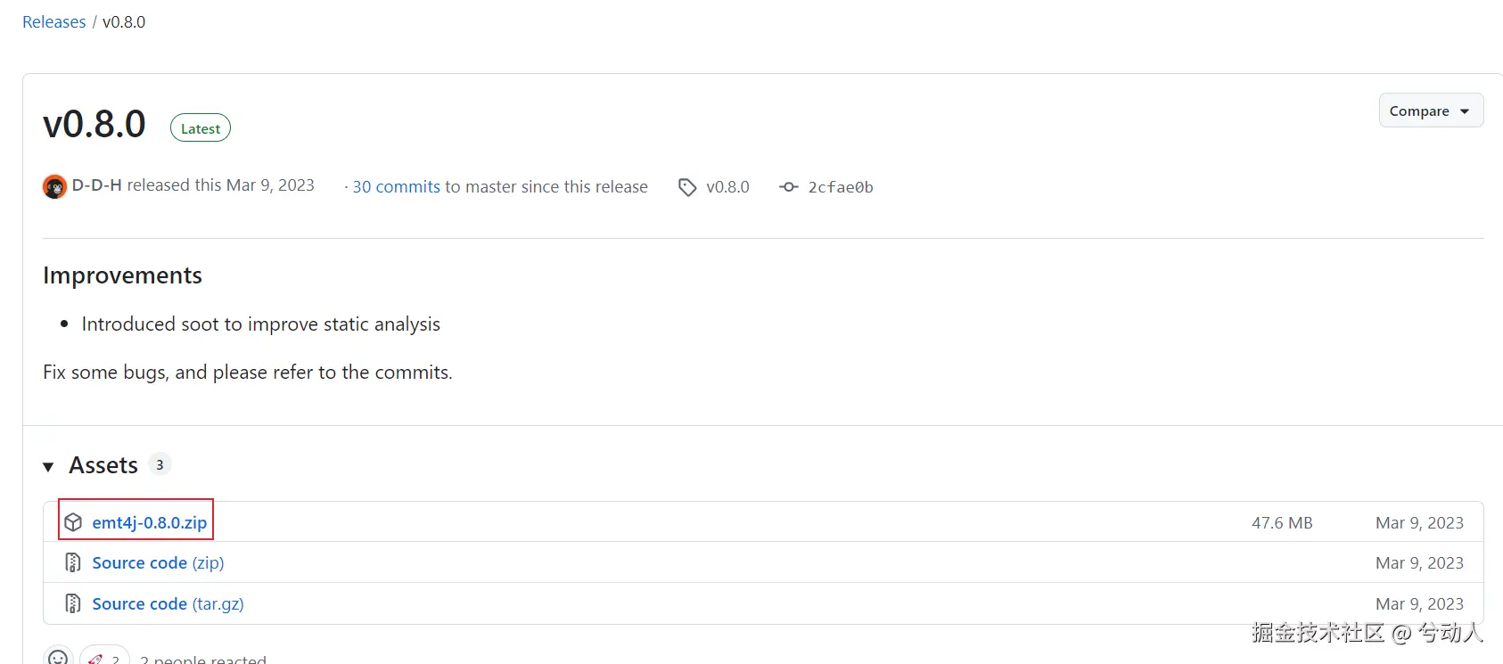Click the zip file icon for Source code (zip)
This screenshot has height=664, width=1503.
[73, 563]
